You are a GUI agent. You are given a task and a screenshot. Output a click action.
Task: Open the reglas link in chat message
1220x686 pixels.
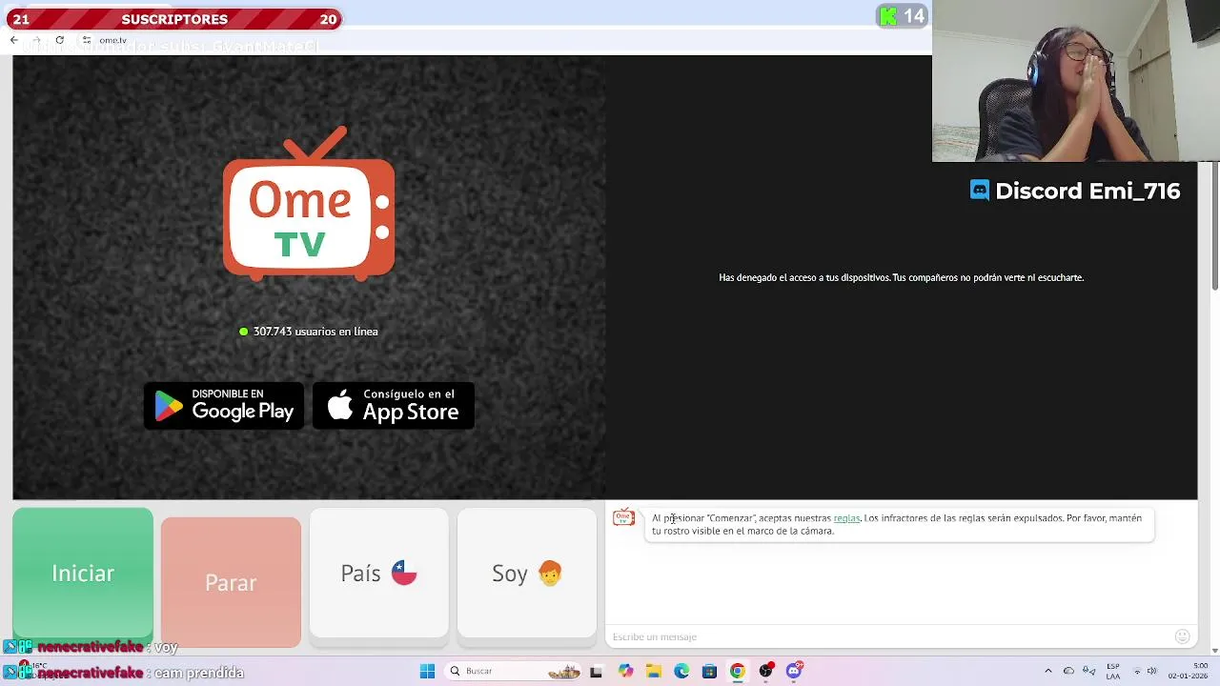click(x=846, y=518)
